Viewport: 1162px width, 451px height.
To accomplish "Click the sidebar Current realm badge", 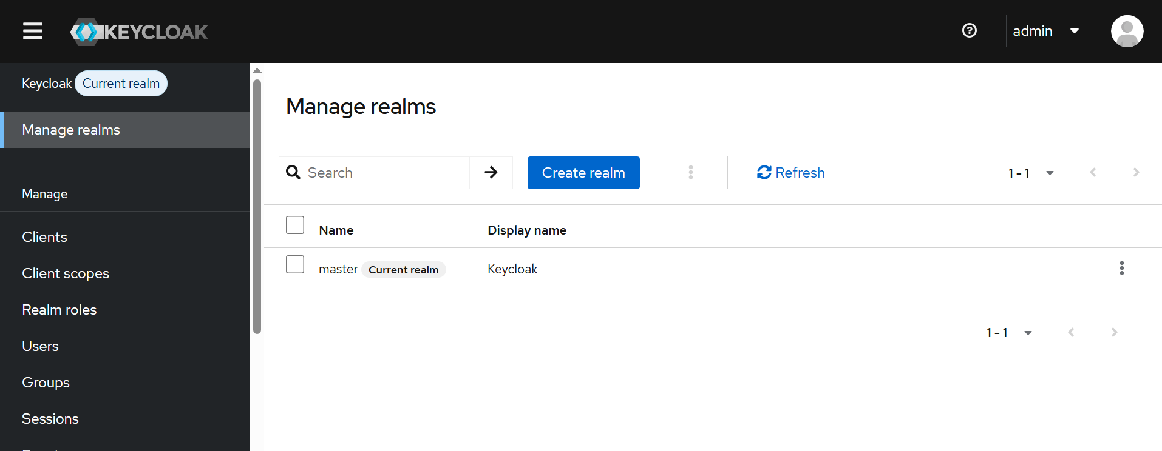I will click(x=121, y=84).
